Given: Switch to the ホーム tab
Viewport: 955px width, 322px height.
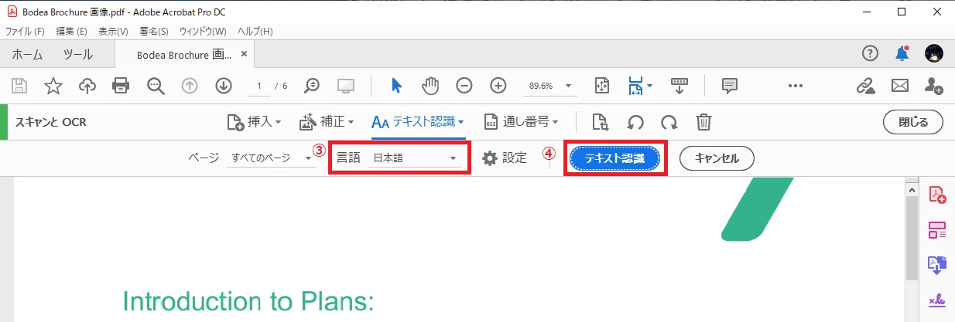Looking at the screenshot, I should click(x=27, y=54).
